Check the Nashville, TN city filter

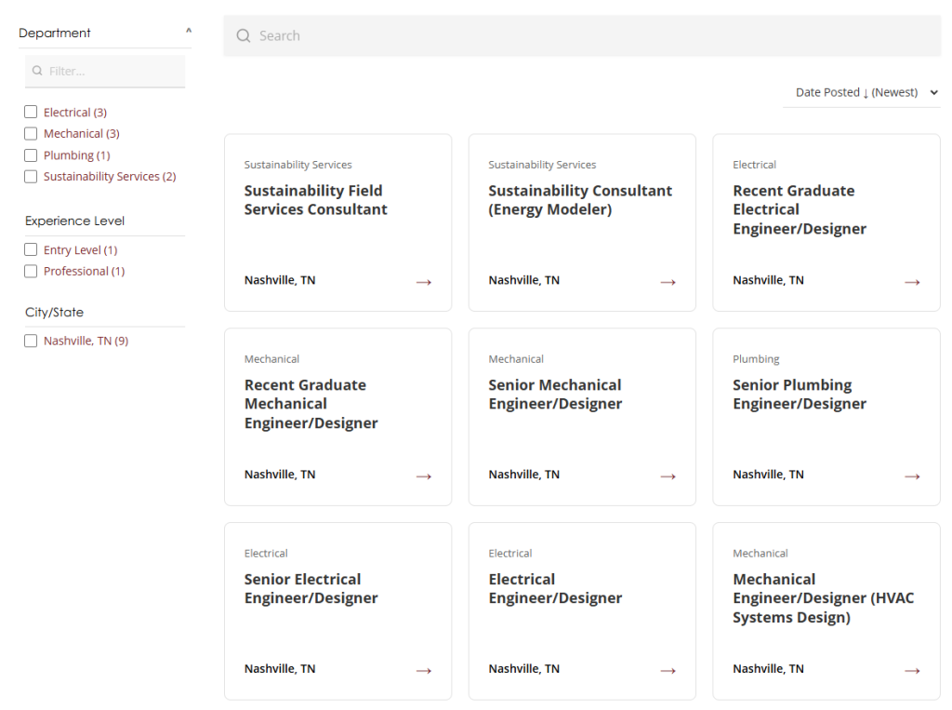click(29, 341)
